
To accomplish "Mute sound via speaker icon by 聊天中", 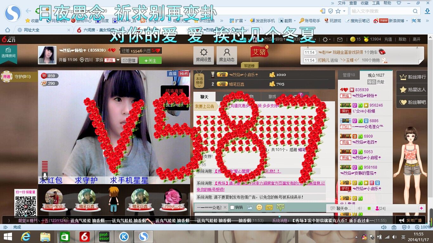I will 360,209.
